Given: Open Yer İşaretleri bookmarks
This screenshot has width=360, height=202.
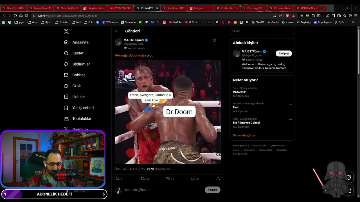Looking at the screenshot, I should point(79,108).
